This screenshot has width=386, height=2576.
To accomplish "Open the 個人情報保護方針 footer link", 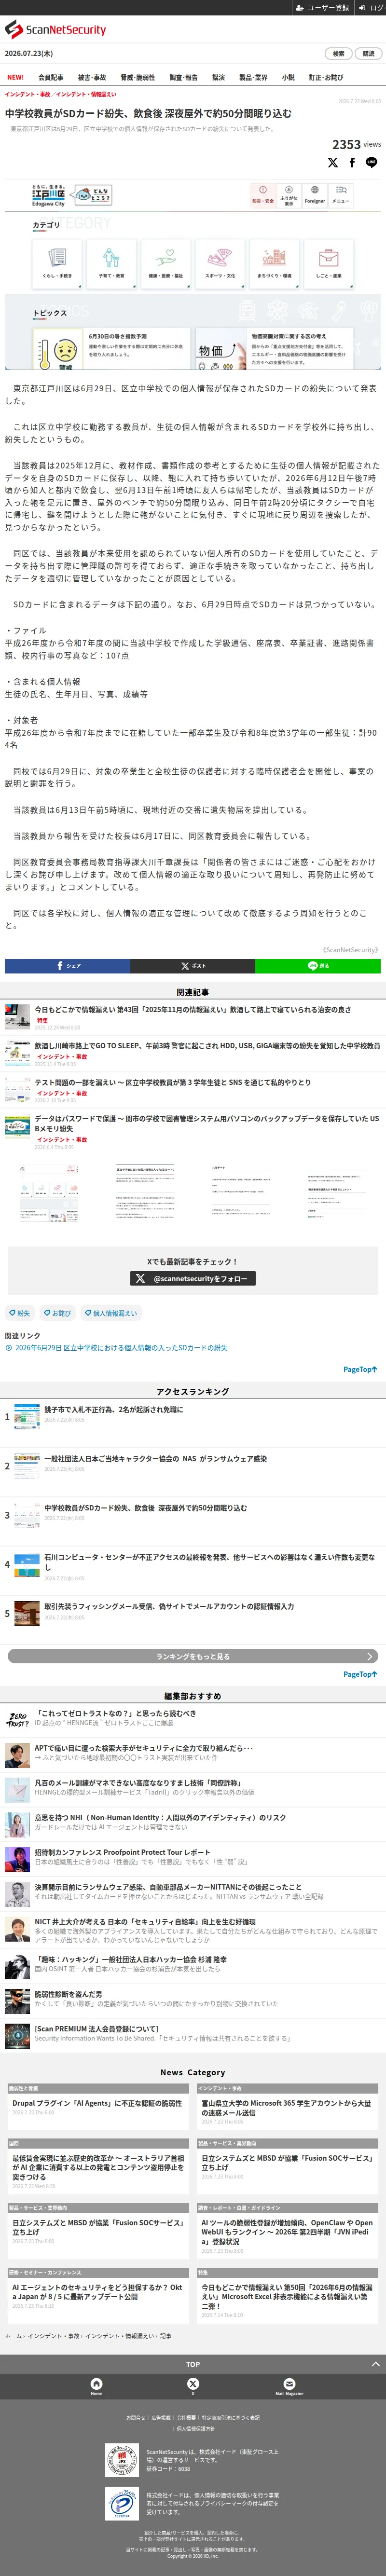I will (195, 2428).
